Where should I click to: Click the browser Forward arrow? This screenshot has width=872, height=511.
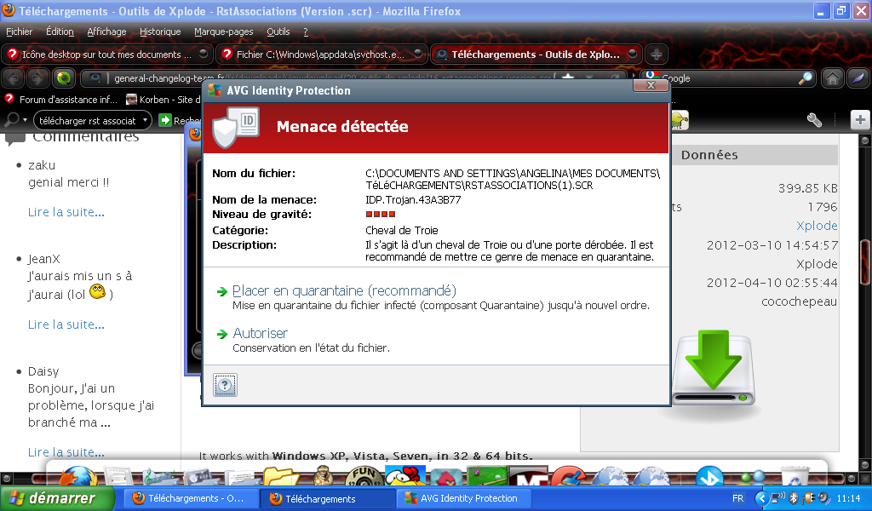point(37,78)
